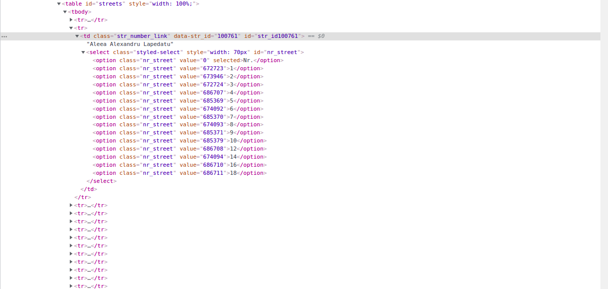
Task: Select the option with value 674092
Action: pos(178,109)
